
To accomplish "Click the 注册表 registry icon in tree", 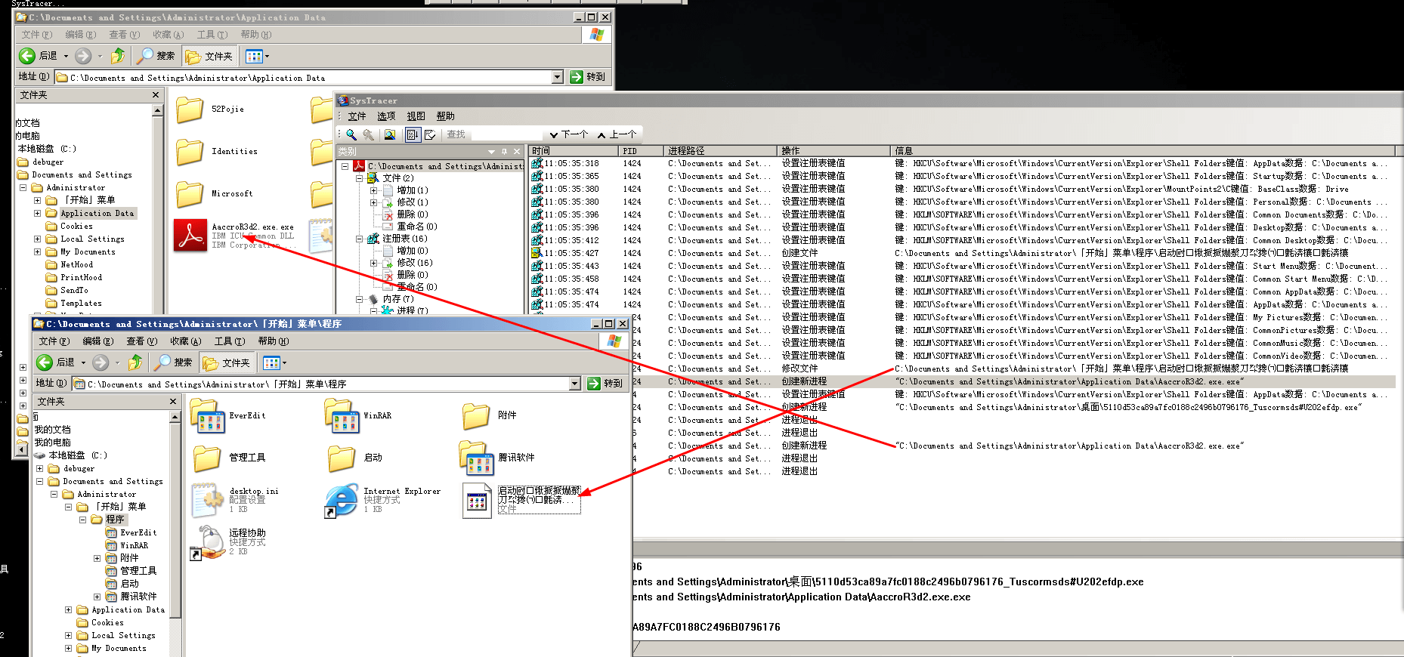I will click(x=373, y=239).
